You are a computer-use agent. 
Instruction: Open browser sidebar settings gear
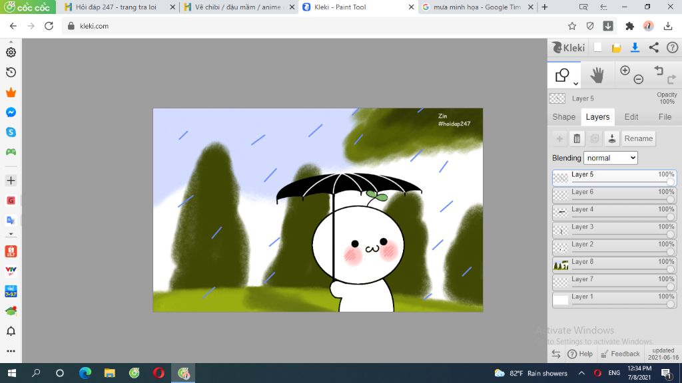click(11, 52)
